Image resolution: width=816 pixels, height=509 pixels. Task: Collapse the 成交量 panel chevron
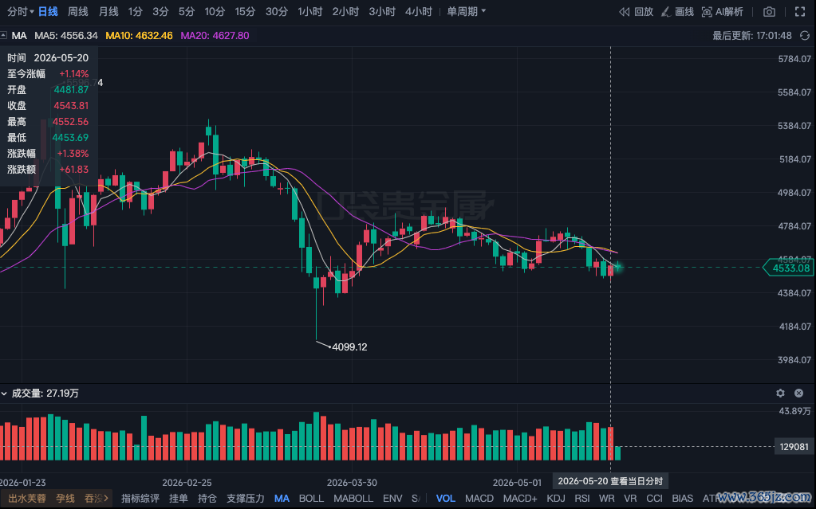pyautogui.click(x=4, y=393)
